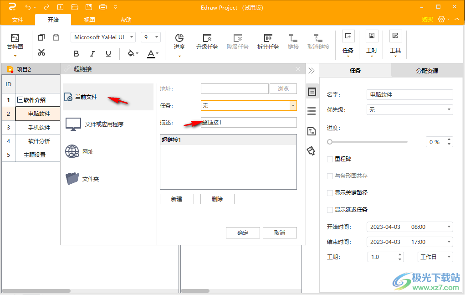Viewport: 465px width, 295px height.
Task: Switch to the 帮助 ribbon tab
Action: pyautogui.click(x=126, y=20)
